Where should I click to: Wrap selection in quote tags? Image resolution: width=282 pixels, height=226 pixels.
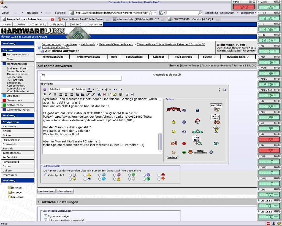pos(121,95)
